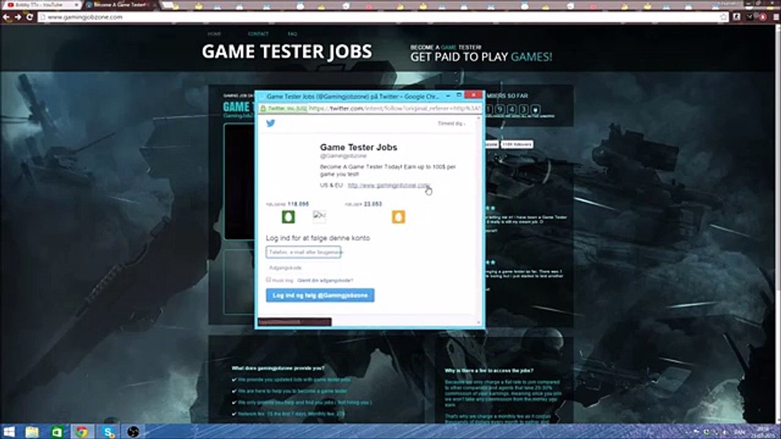
Task: Open the Chrome menu icon at toolbar end
Action: (x=775, y=17)
